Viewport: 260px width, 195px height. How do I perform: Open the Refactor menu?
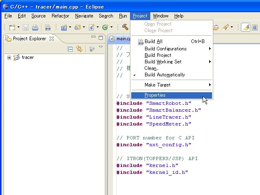(x=61, y=16)
